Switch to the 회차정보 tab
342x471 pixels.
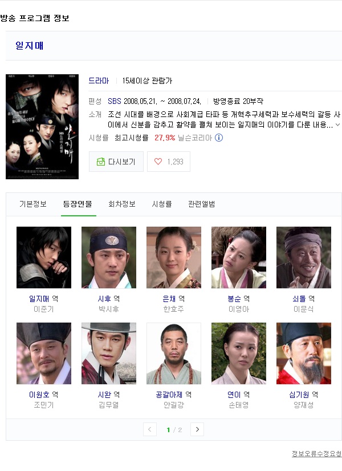click(x=122, y=204)
